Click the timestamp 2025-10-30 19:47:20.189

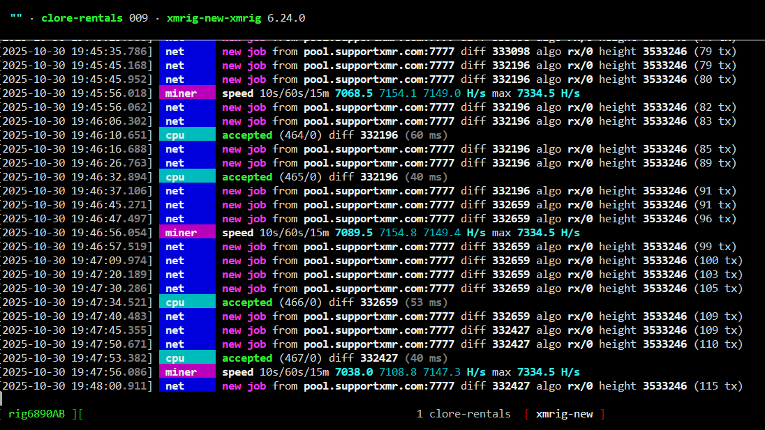tap(76, 275)
